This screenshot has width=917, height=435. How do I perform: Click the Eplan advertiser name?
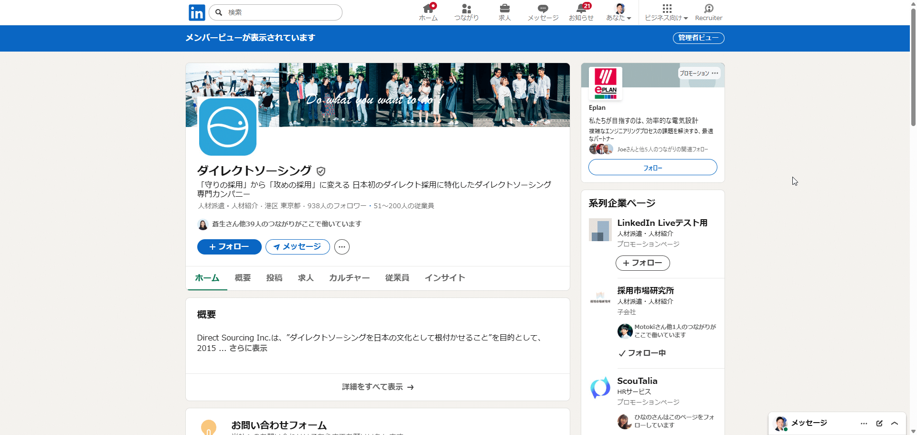[x=597, y=108]
